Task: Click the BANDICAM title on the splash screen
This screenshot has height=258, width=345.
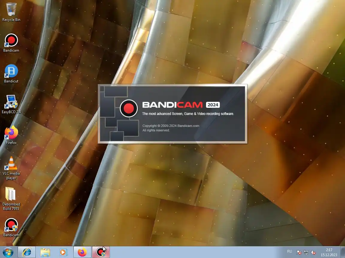Action: point(172,105)
